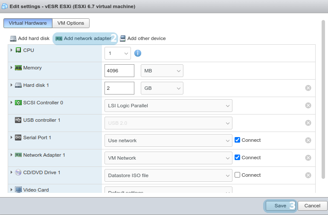Click Add other device toolbar button
The image size is (328, 215).
click(x=143, y=38)
